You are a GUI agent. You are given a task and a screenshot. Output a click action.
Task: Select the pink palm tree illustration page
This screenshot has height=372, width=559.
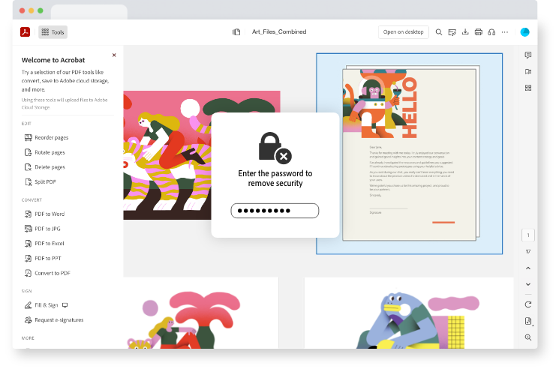click(x=200, y=313)
